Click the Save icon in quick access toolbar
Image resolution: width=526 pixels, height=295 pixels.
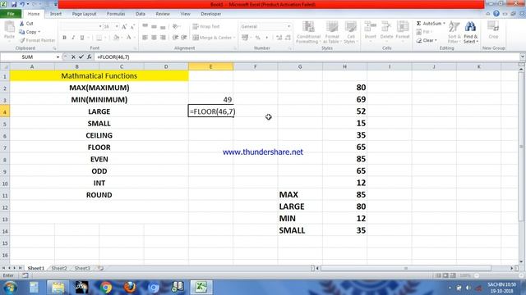[14, 4]
